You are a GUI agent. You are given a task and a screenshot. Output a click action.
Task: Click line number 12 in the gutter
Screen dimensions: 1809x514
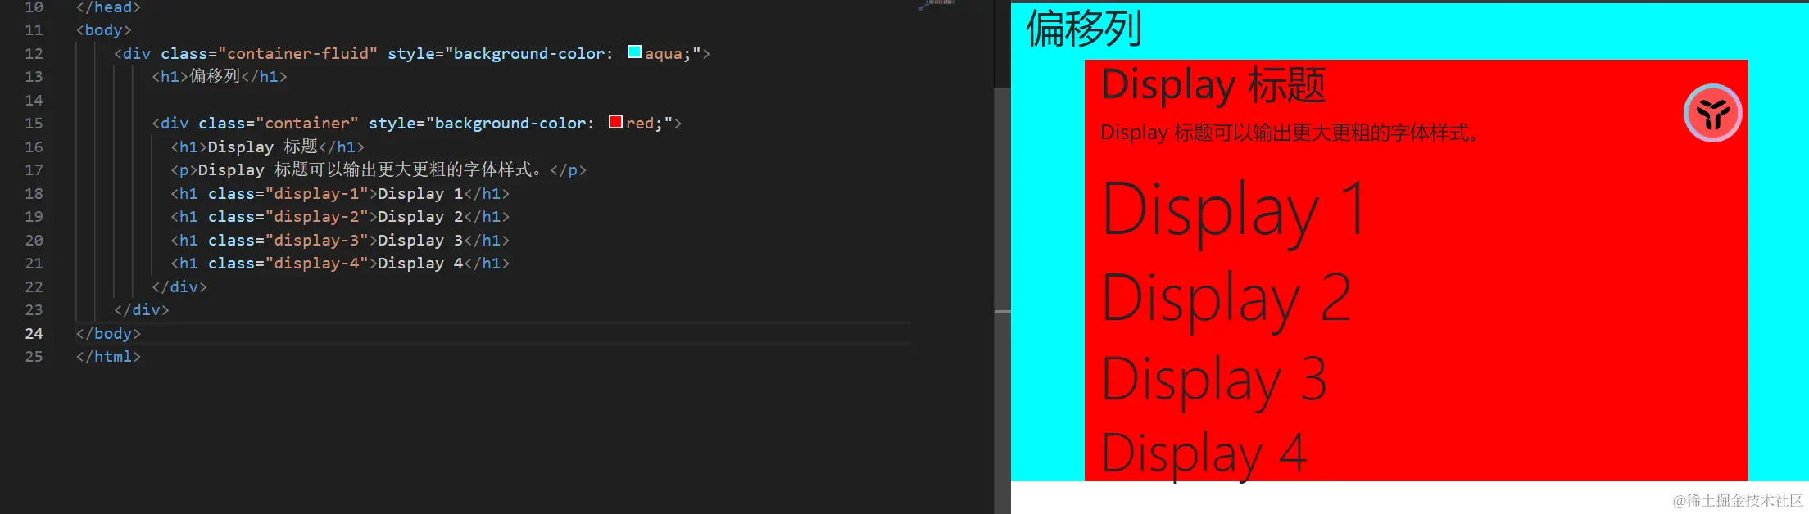click(34, 53)
